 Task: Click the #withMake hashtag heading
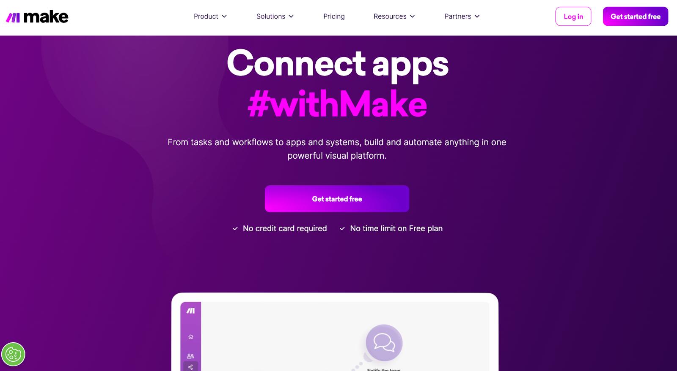coord(337,103)
